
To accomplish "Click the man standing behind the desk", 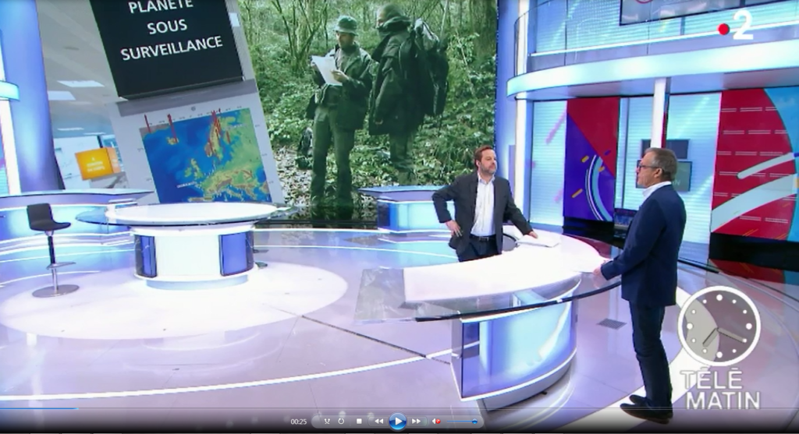I will 481,206.
